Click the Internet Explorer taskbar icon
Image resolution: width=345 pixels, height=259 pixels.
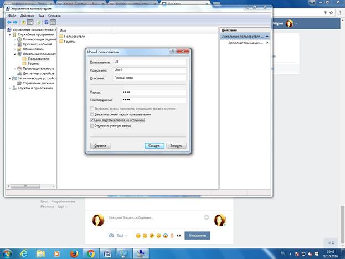[x=24, y=253]
